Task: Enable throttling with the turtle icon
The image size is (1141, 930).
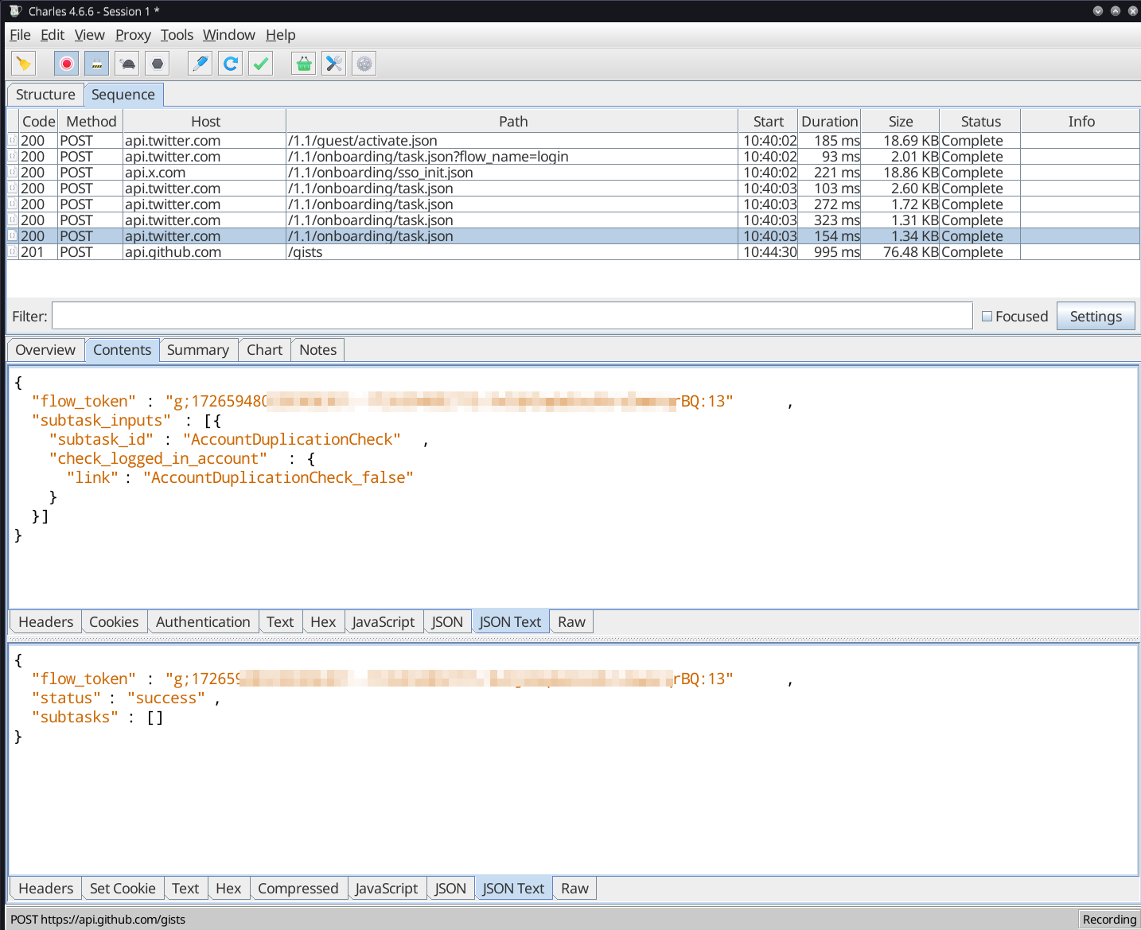Action: pos(127,64)
